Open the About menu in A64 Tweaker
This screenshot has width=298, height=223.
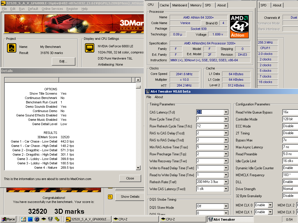(x=159, y=97)
